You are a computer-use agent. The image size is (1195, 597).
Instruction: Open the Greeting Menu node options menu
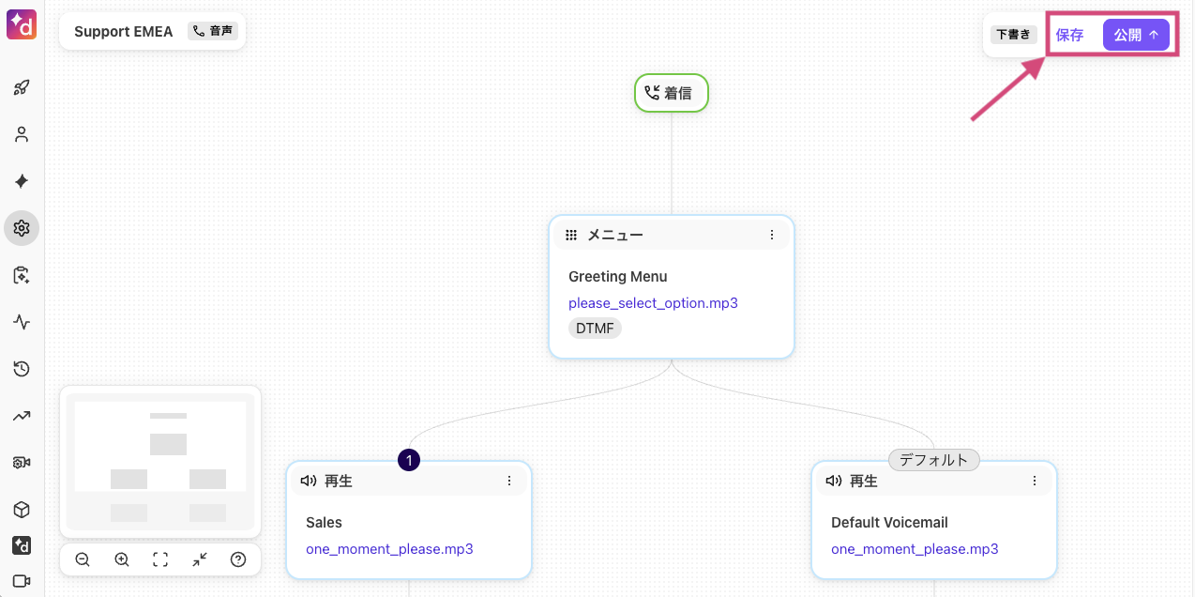(772, 235)
